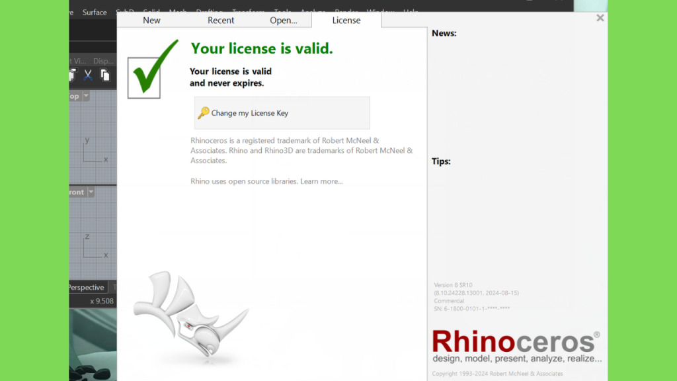Viewport: 677px width, 381px height.
Task: Click the key icon on license button
Action: pos(204,112)
